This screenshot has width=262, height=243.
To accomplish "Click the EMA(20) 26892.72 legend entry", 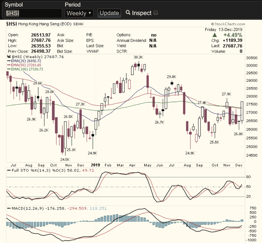I will (x=24, y=61).
